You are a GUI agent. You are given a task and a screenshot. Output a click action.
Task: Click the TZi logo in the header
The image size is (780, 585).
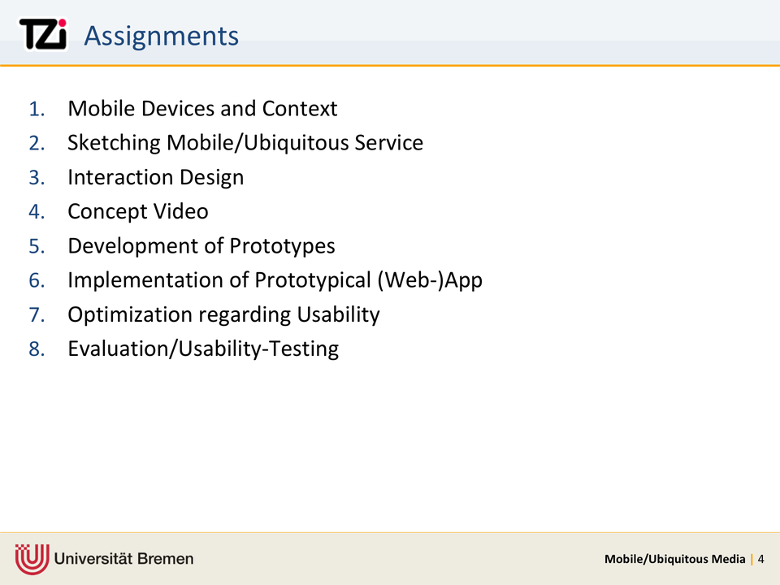(x=42, y=35)
